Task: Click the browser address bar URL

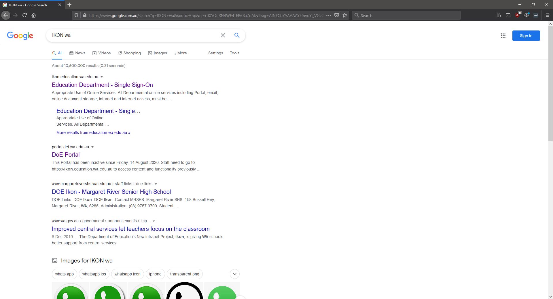Action: (x=206, y=16)
